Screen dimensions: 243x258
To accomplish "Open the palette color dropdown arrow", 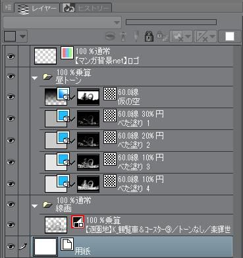I will point(23,36).
